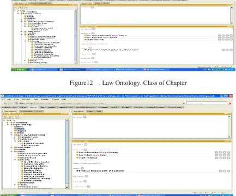Add a member via plus icon in upper window
This screenshot has height=196, width=236.
(90, 48)
